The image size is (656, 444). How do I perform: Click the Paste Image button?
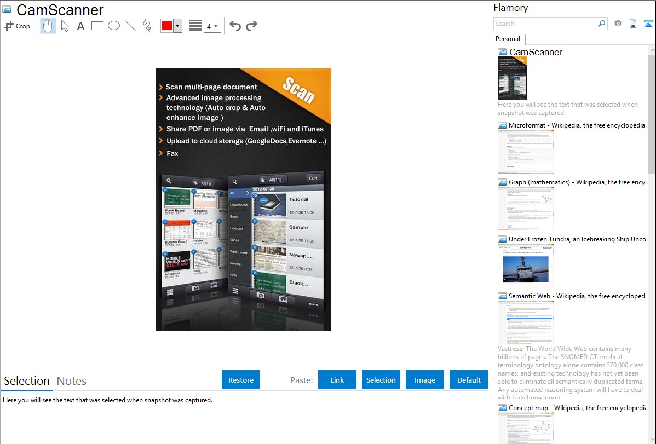pos(424,380)
